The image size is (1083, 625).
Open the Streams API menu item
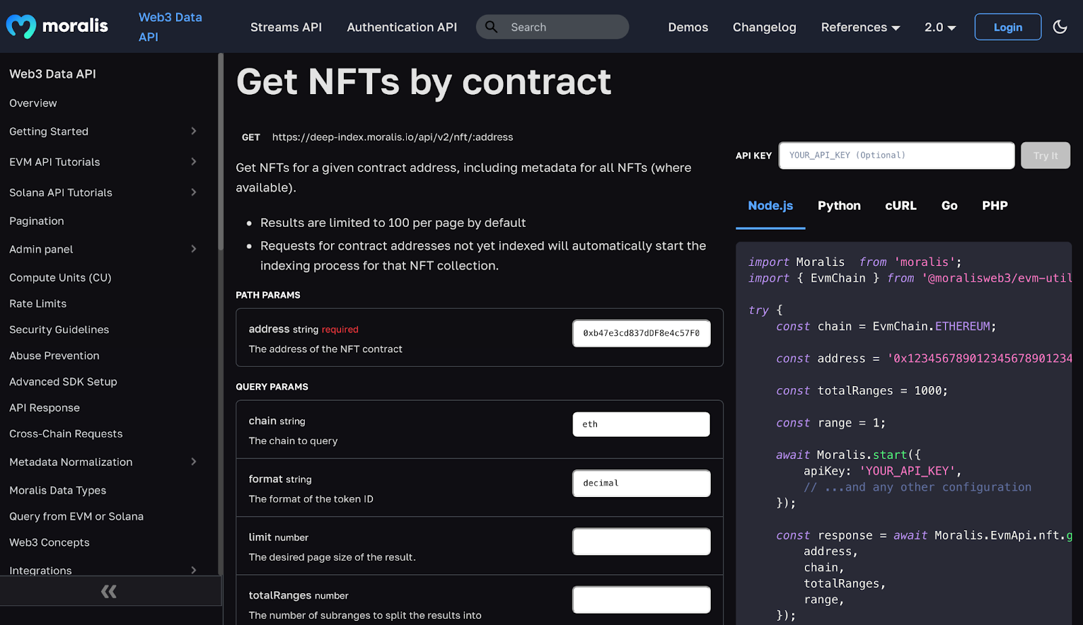tap(286, 27)
